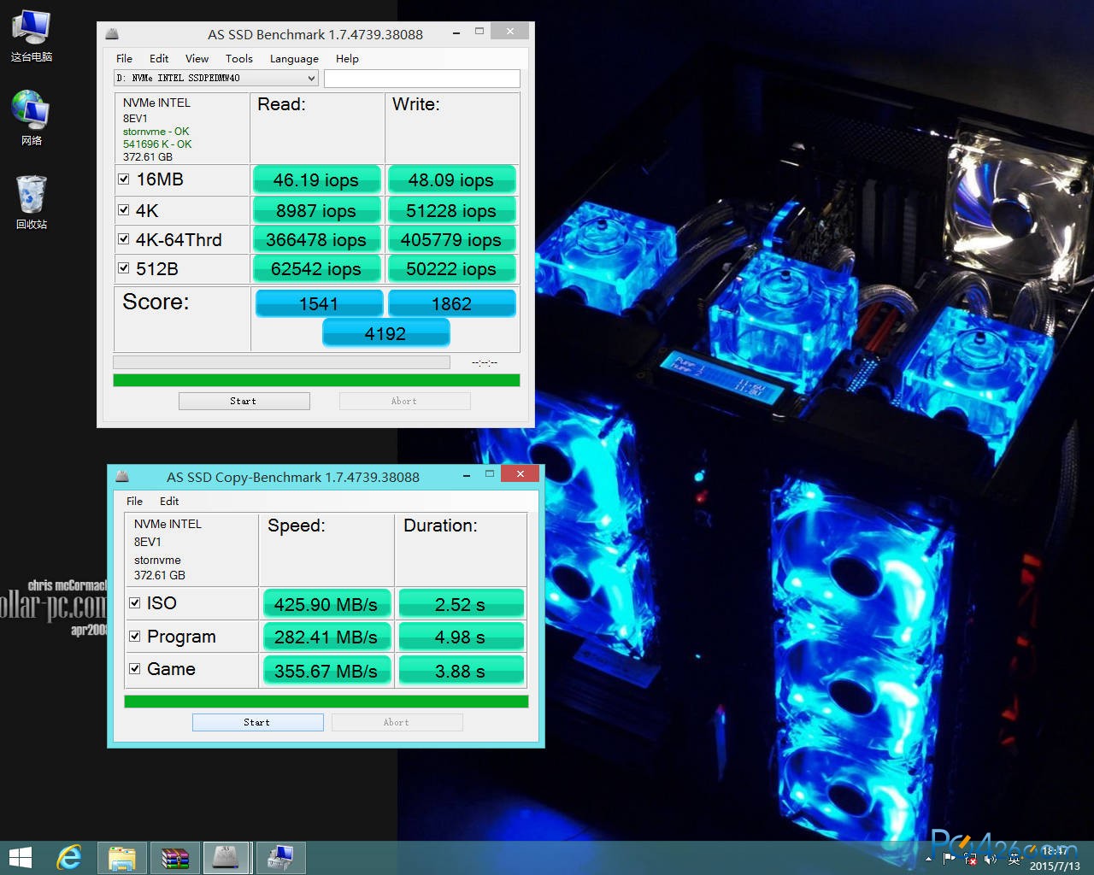The width and height of the screenshot is (1094, 875).
Task: Maximize the AS SSD Benchmark window
Action: pos(479,32)
